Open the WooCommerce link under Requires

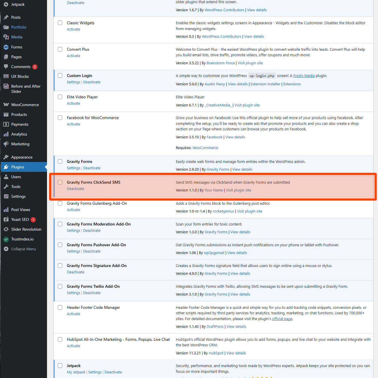[x=205, y=148]
